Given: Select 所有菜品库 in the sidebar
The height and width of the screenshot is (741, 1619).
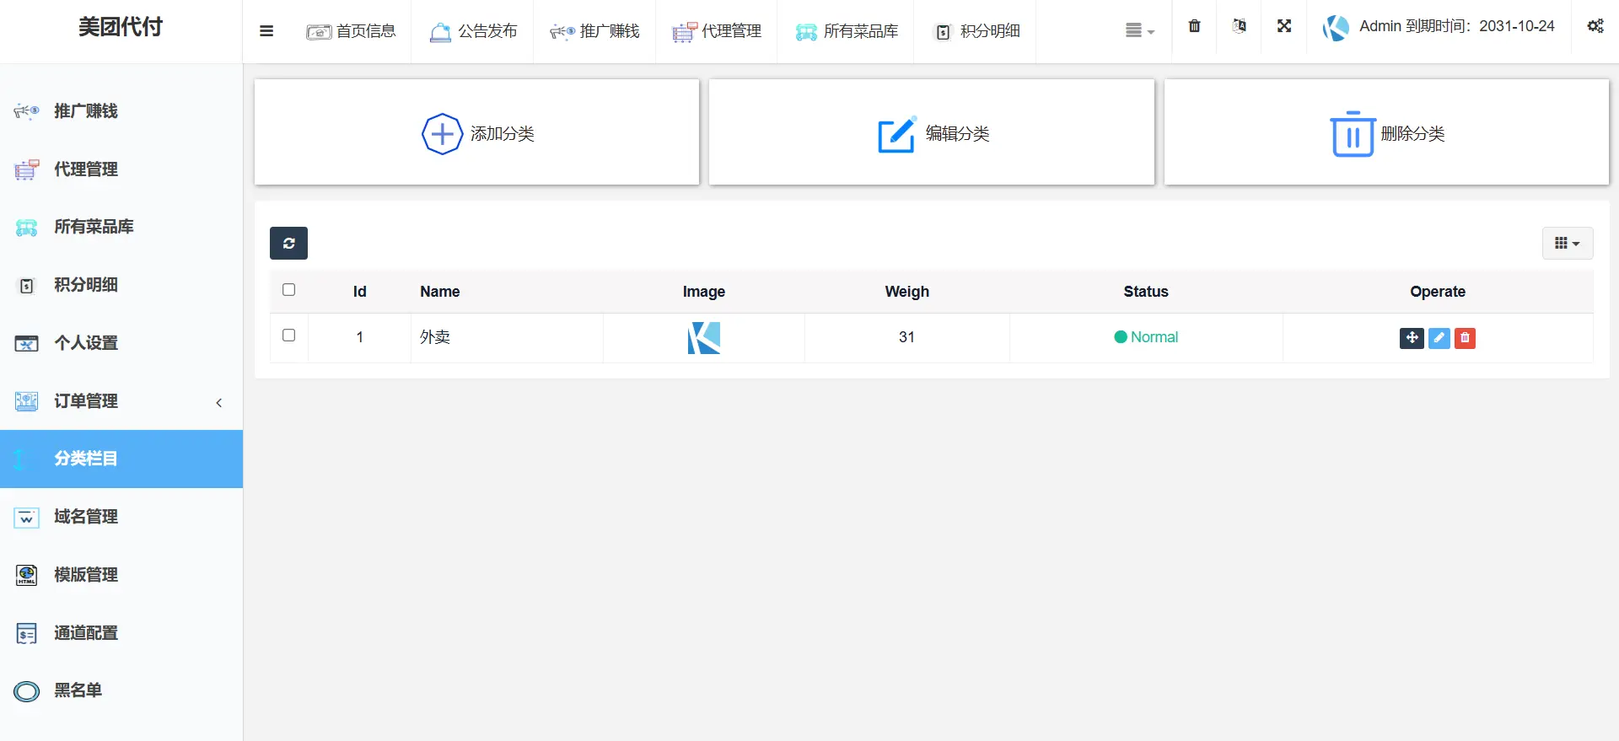Looking at the screenshot, I should click(121, 227).
